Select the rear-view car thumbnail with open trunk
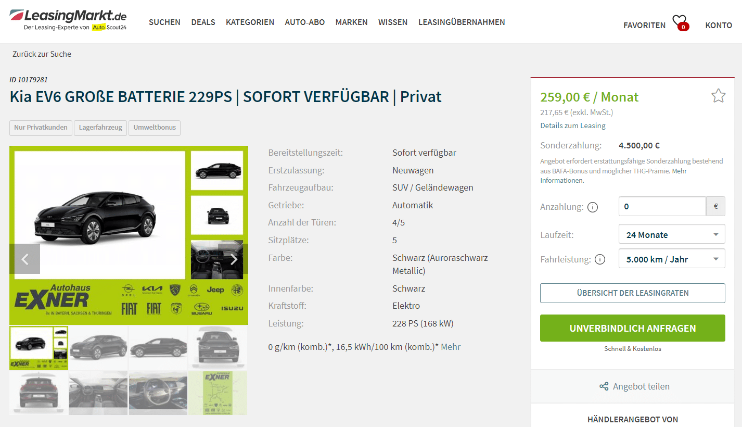 39,393
